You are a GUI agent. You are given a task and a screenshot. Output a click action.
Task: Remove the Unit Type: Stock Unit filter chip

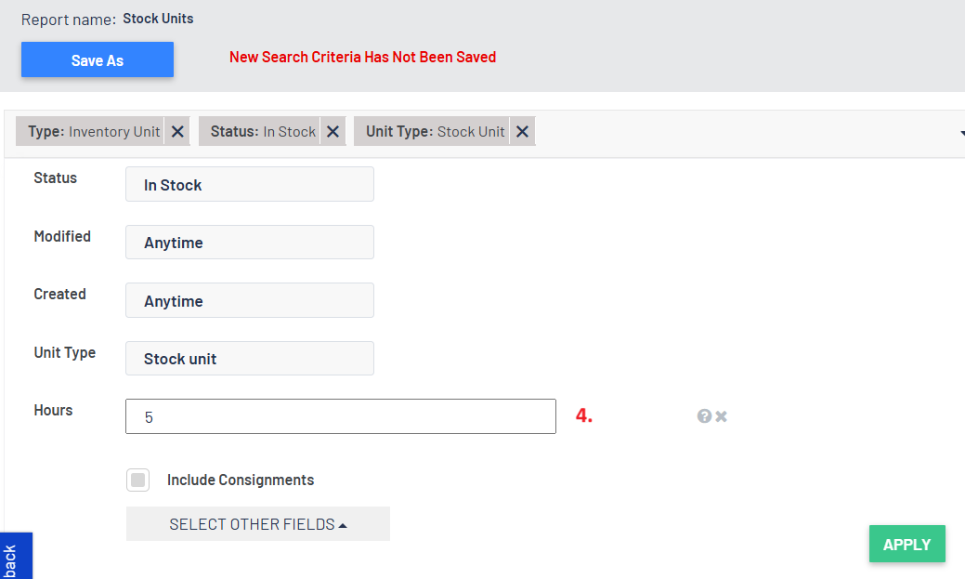pos(522,132)
